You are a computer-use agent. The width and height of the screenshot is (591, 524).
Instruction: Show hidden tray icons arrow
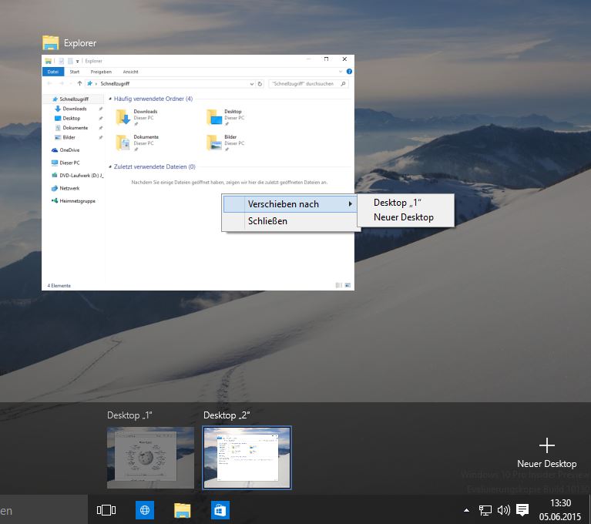467,510
